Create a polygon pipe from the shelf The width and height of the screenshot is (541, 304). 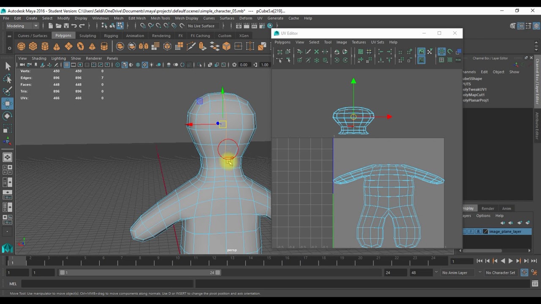[104, 46]
